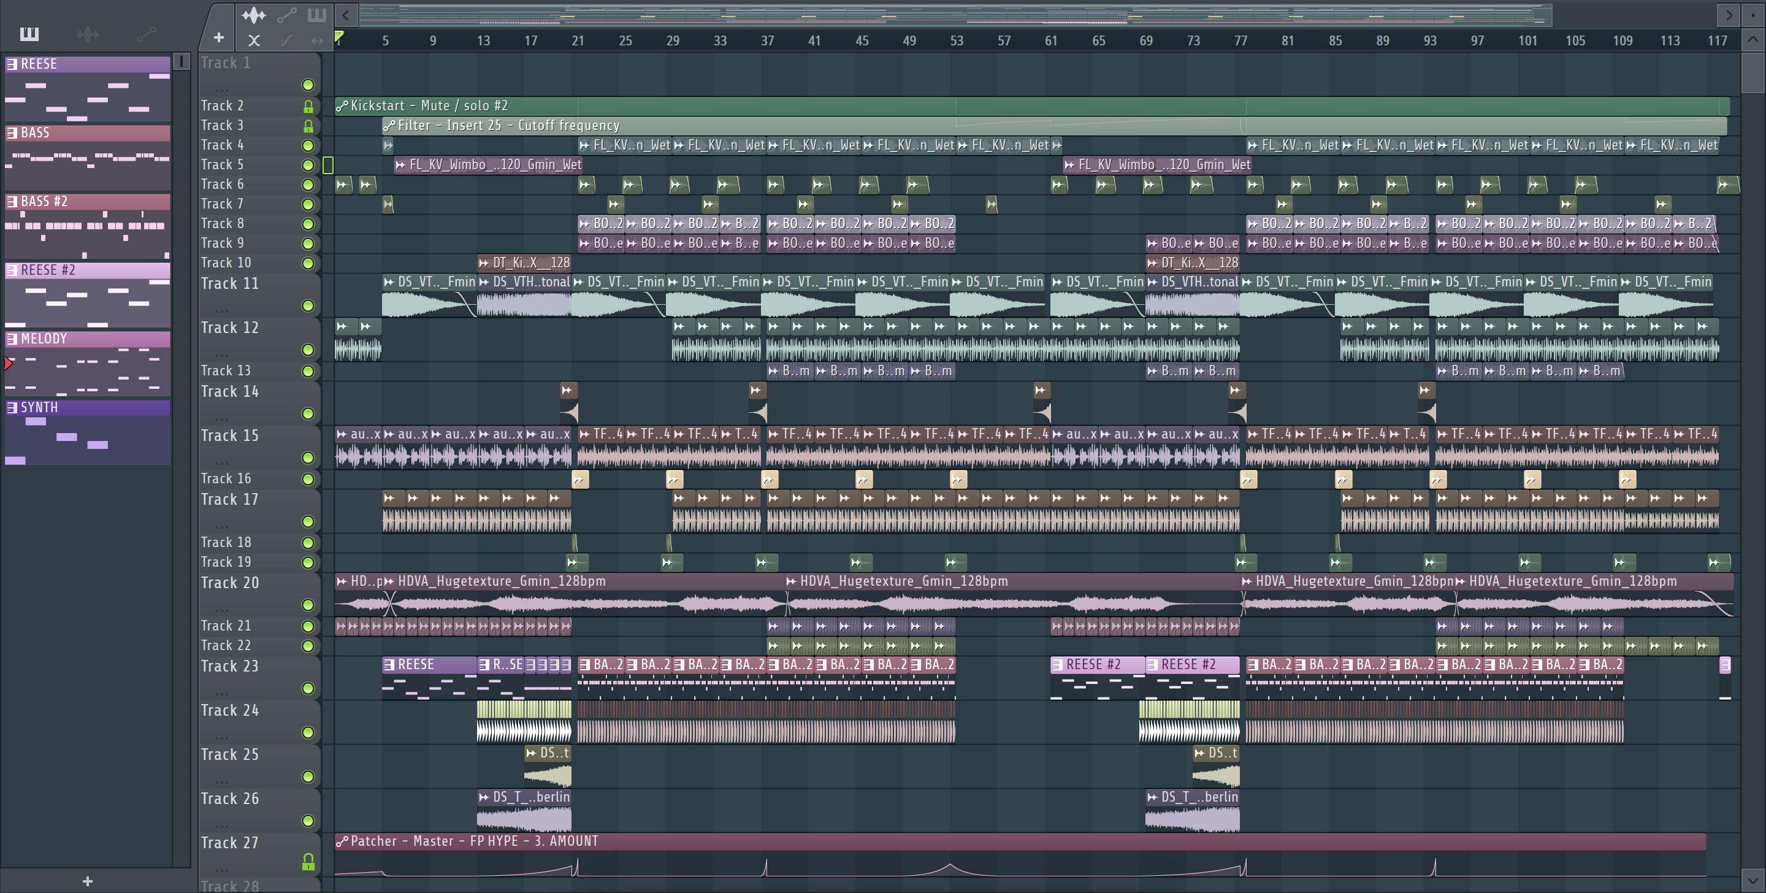Screen dimensions: 1766x893
Task: Show audio clips in the picker panel
Action: tap(88, 34)
